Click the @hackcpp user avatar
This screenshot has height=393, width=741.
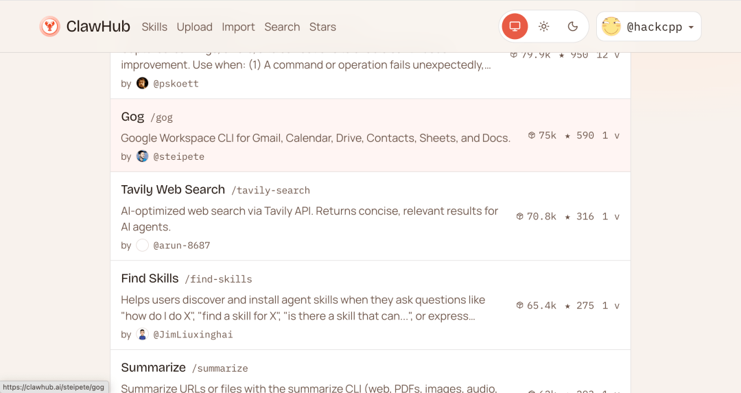coord(611,27)
